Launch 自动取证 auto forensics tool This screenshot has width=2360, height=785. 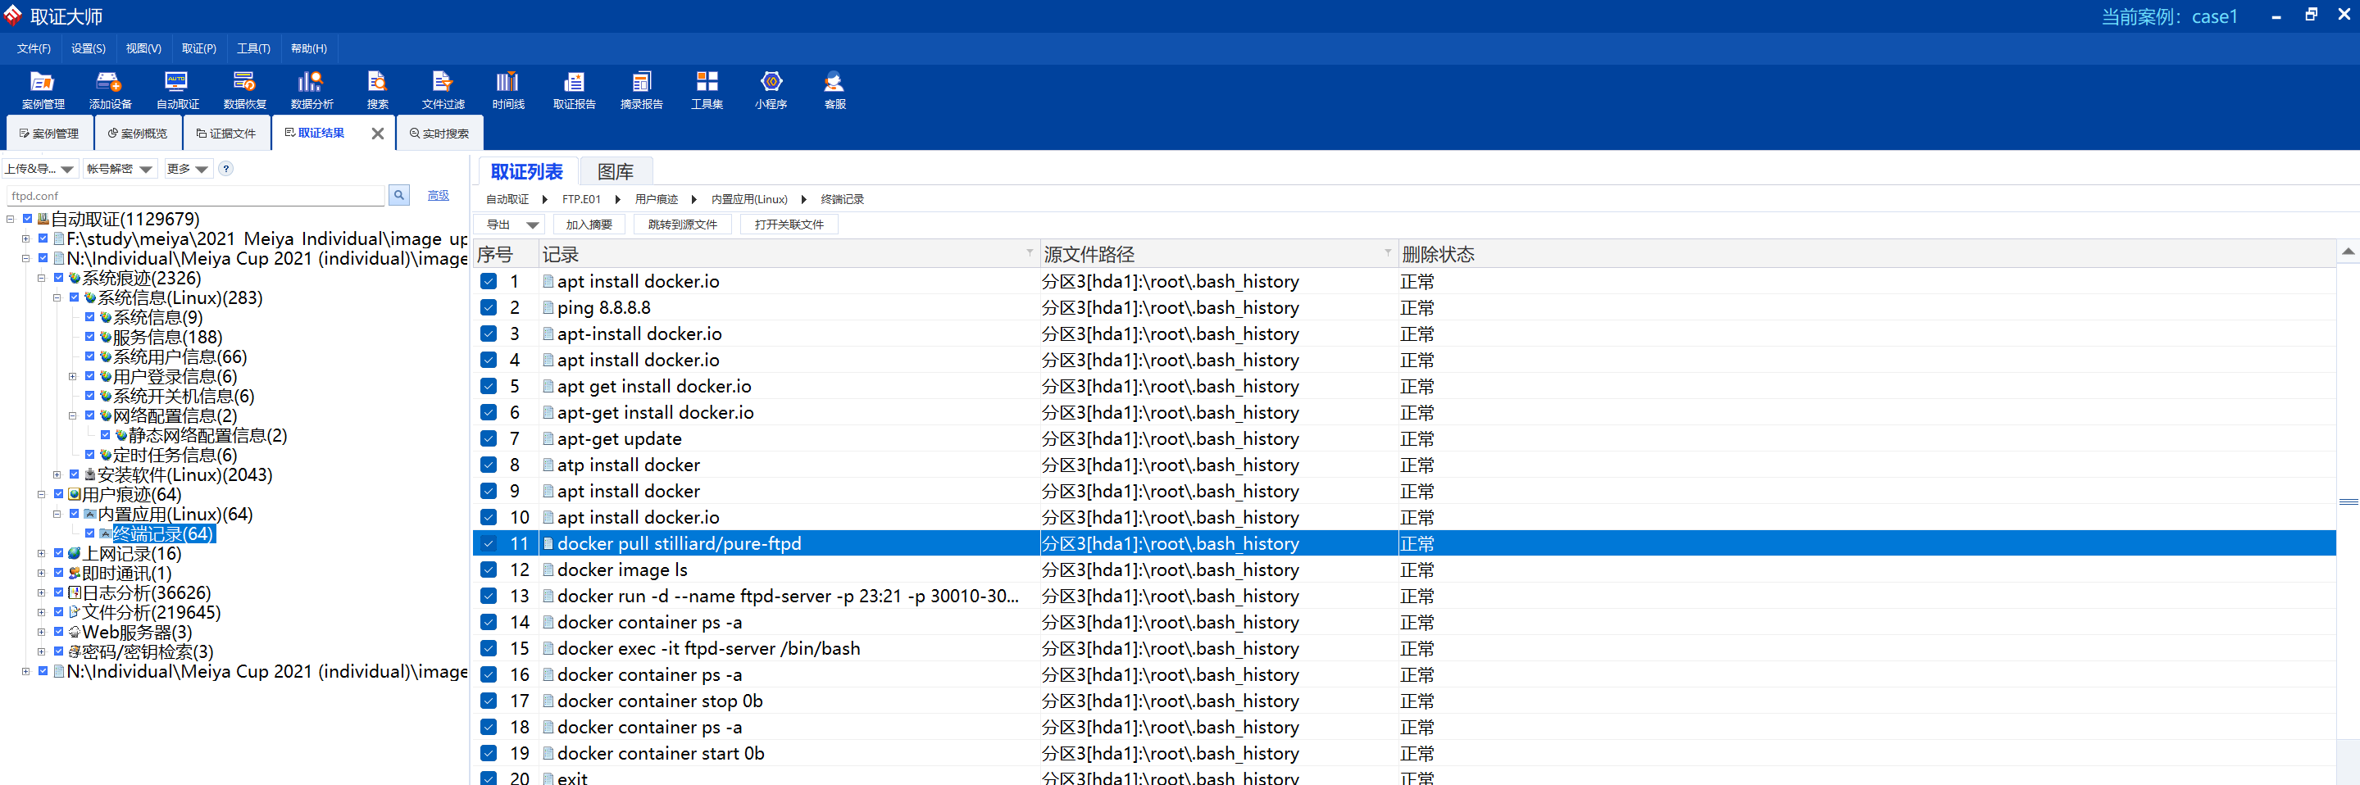point(177,90)
